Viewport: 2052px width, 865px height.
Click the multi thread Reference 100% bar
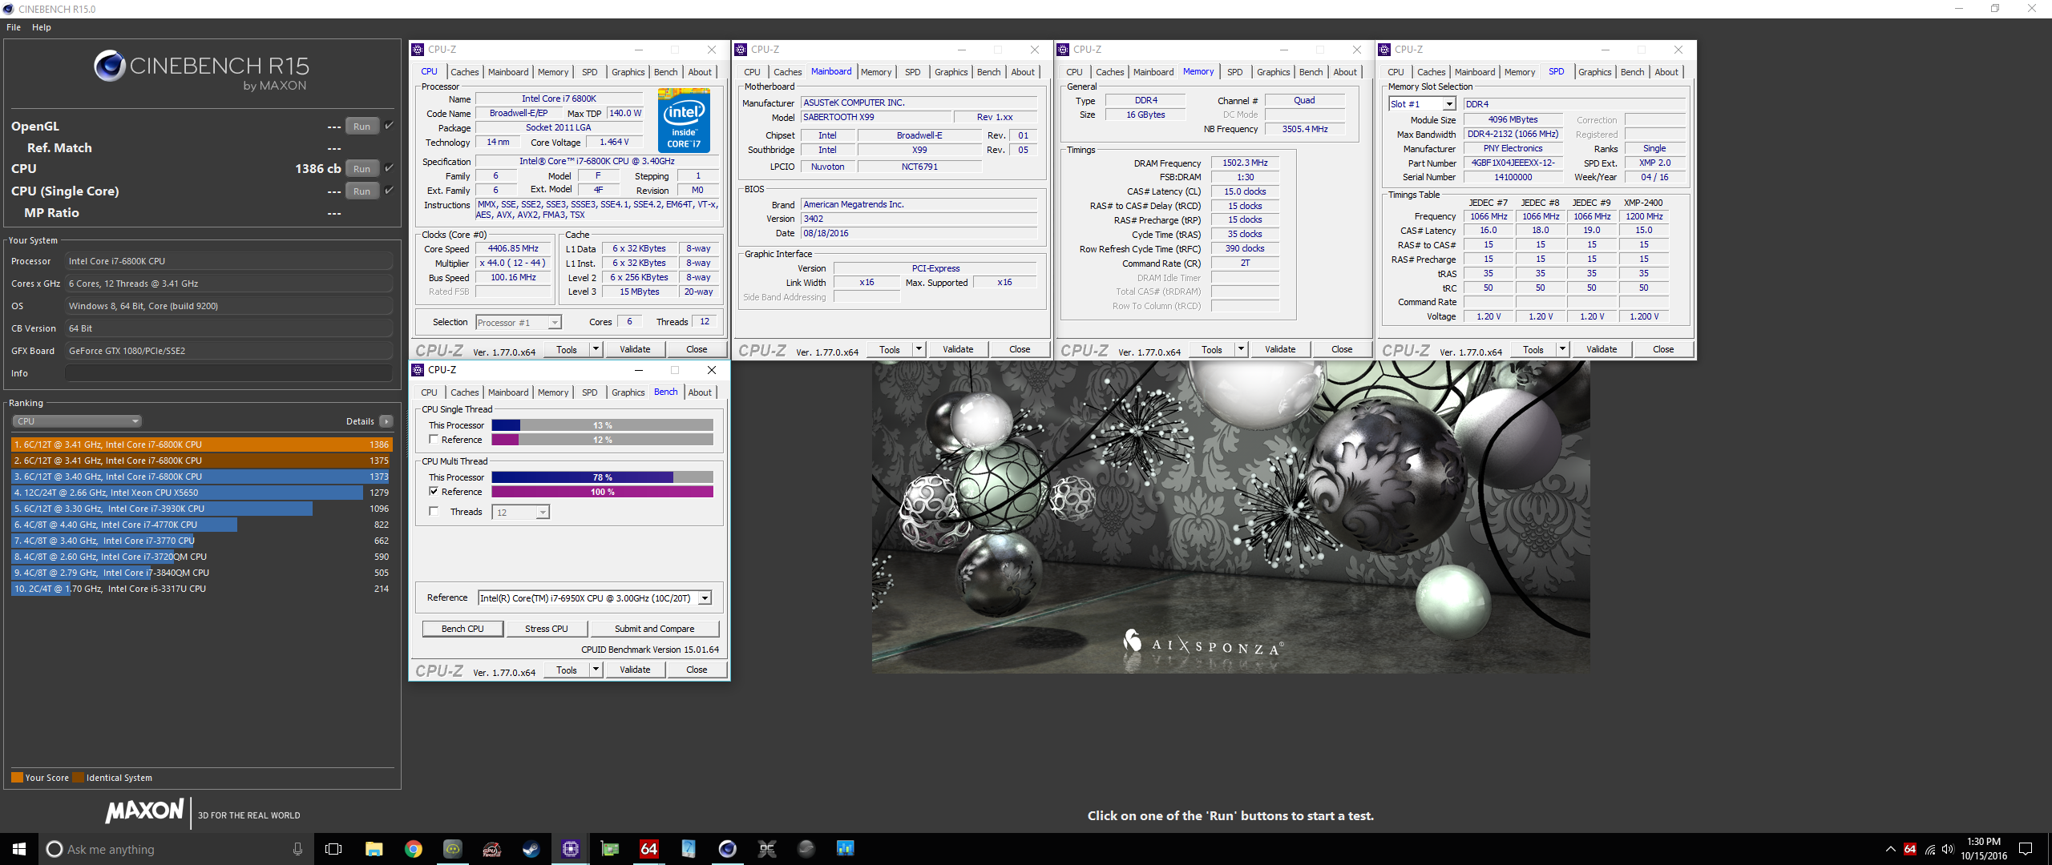pos(602,492)
